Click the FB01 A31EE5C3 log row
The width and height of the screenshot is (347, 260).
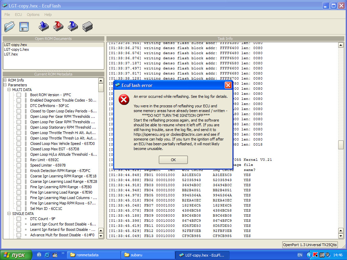180,175
